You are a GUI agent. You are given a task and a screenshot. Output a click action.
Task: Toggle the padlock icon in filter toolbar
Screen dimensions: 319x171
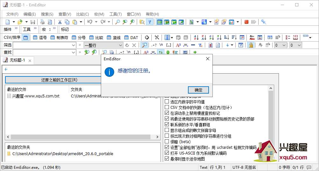251,45
